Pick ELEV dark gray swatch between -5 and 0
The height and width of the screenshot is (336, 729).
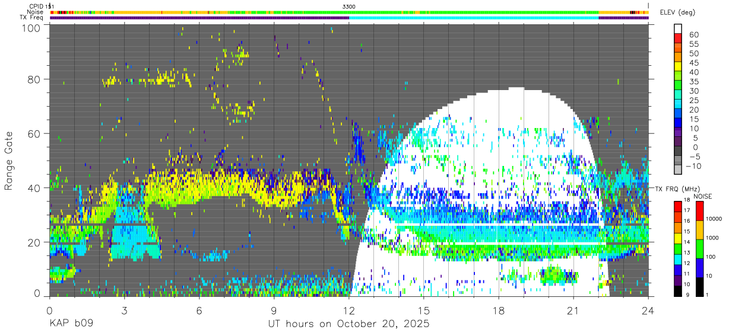(678, 151)
